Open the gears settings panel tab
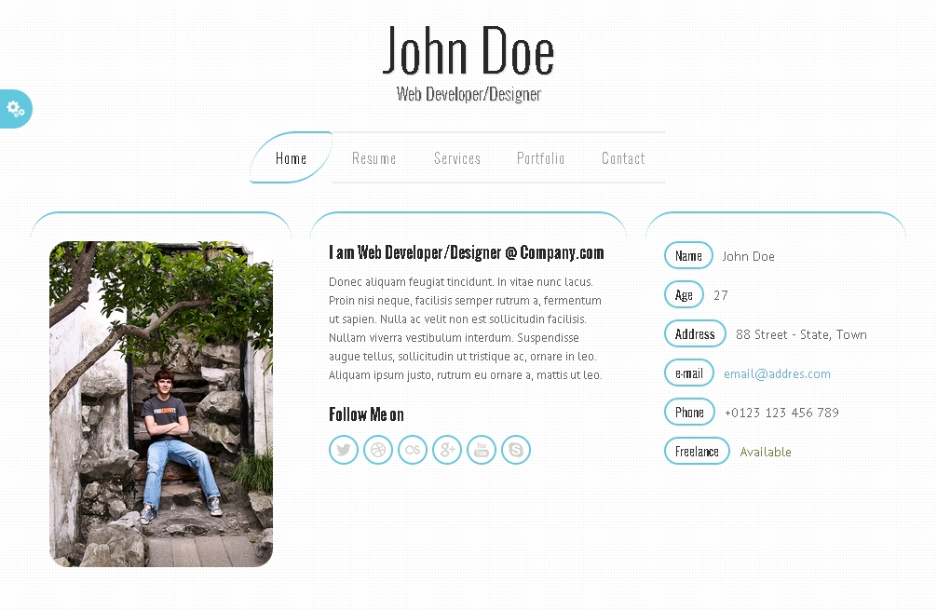 point(16,109)
